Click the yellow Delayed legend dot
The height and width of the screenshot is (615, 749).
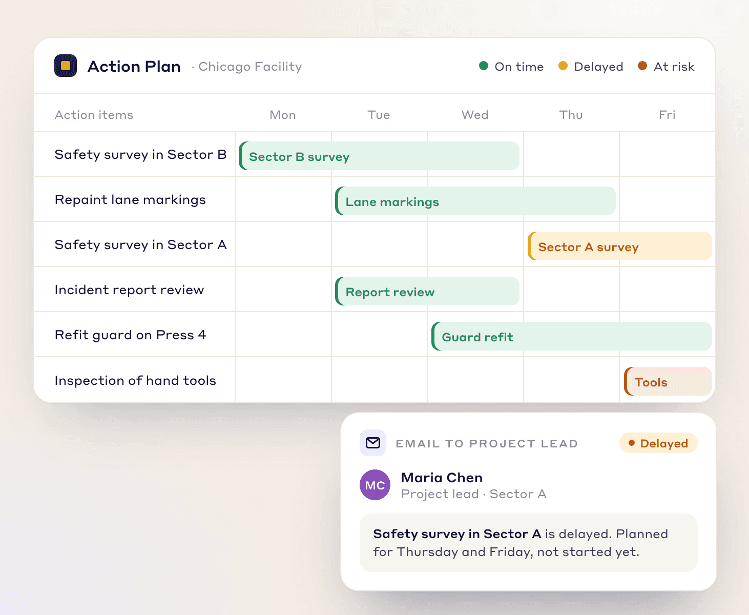tap(563, 66)
